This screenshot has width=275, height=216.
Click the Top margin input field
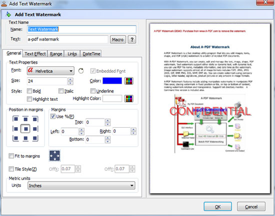95,122
